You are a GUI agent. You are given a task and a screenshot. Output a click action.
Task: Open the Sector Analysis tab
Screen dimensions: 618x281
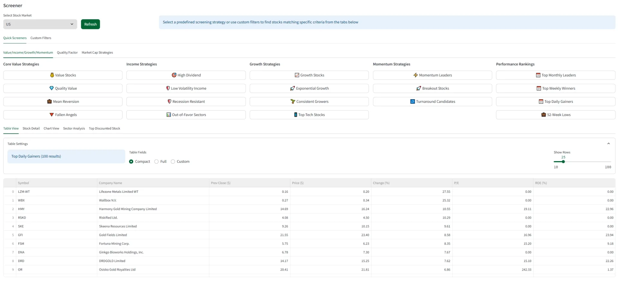pyautogui.click(x=74, y=129)
